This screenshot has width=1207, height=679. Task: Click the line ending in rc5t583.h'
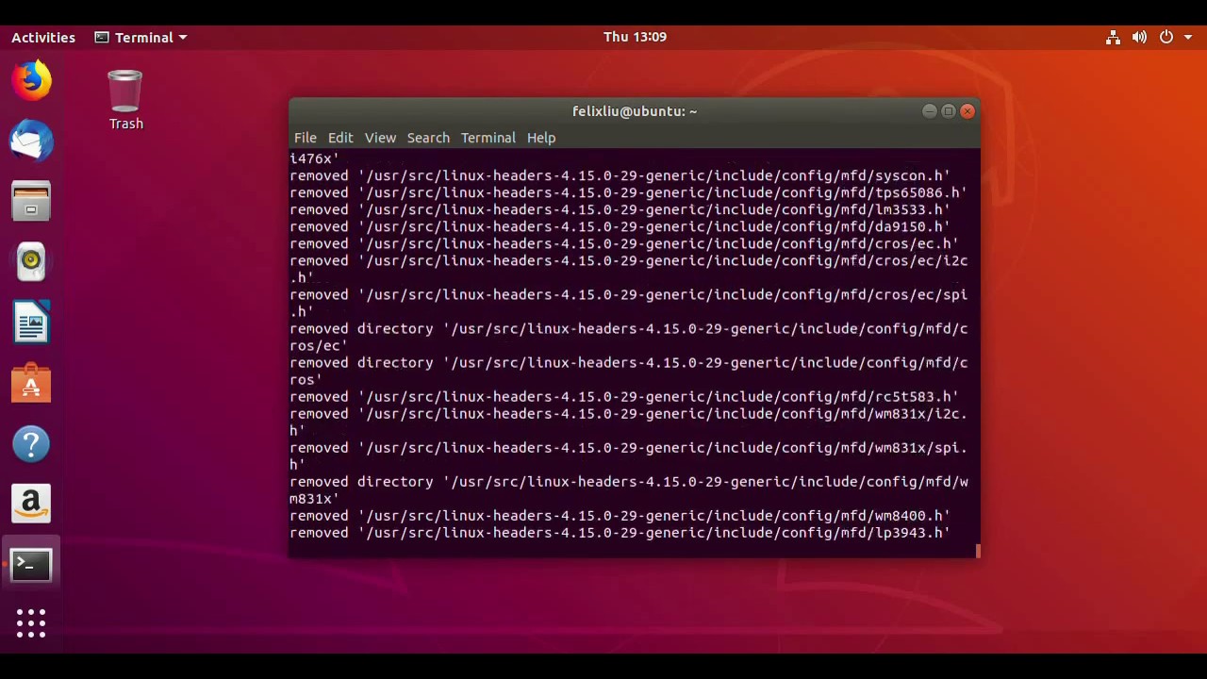(624, 397)
